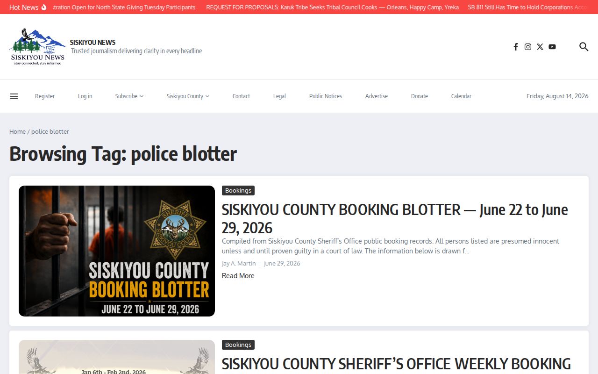Open the YouTube social icon
Screen dimensions: 598x374
click(552, 47)
